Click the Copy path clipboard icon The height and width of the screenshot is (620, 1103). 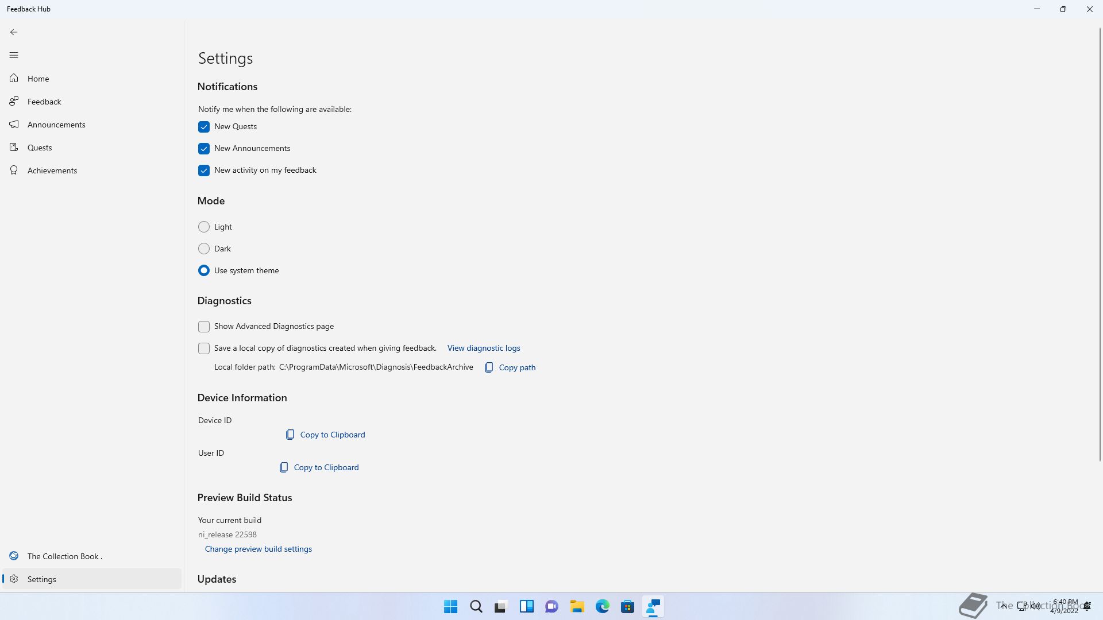click(x=489, y=367)
